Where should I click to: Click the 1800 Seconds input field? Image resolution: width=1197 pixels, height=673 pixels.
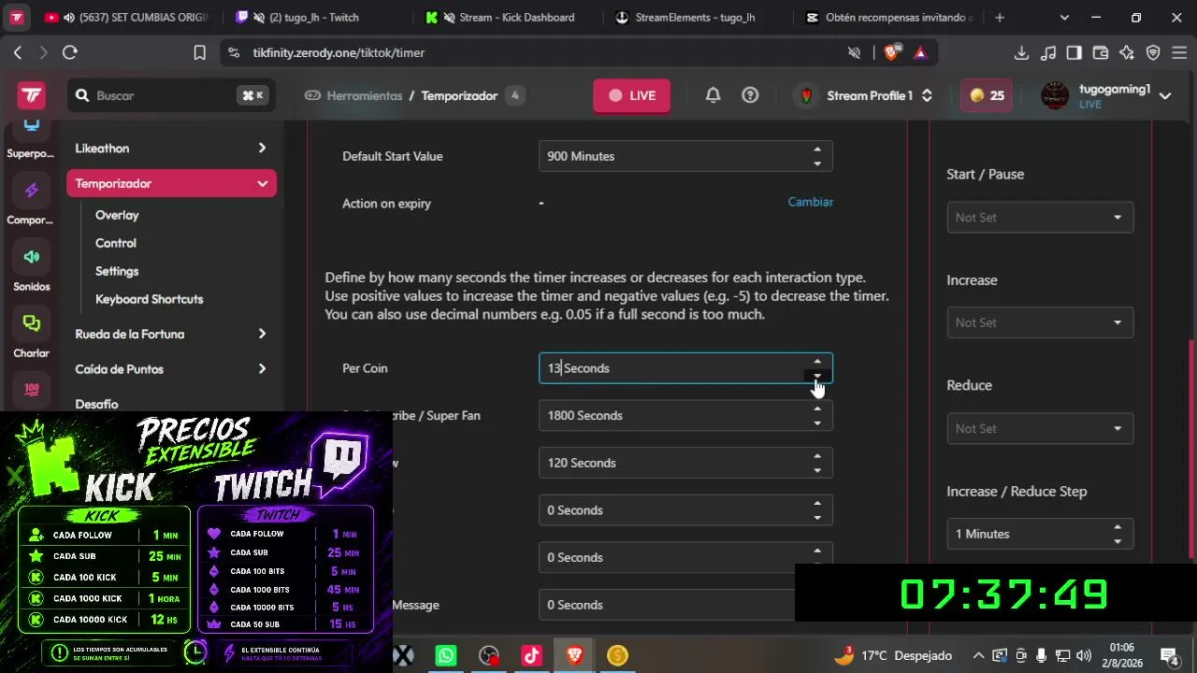coord(685,415)
